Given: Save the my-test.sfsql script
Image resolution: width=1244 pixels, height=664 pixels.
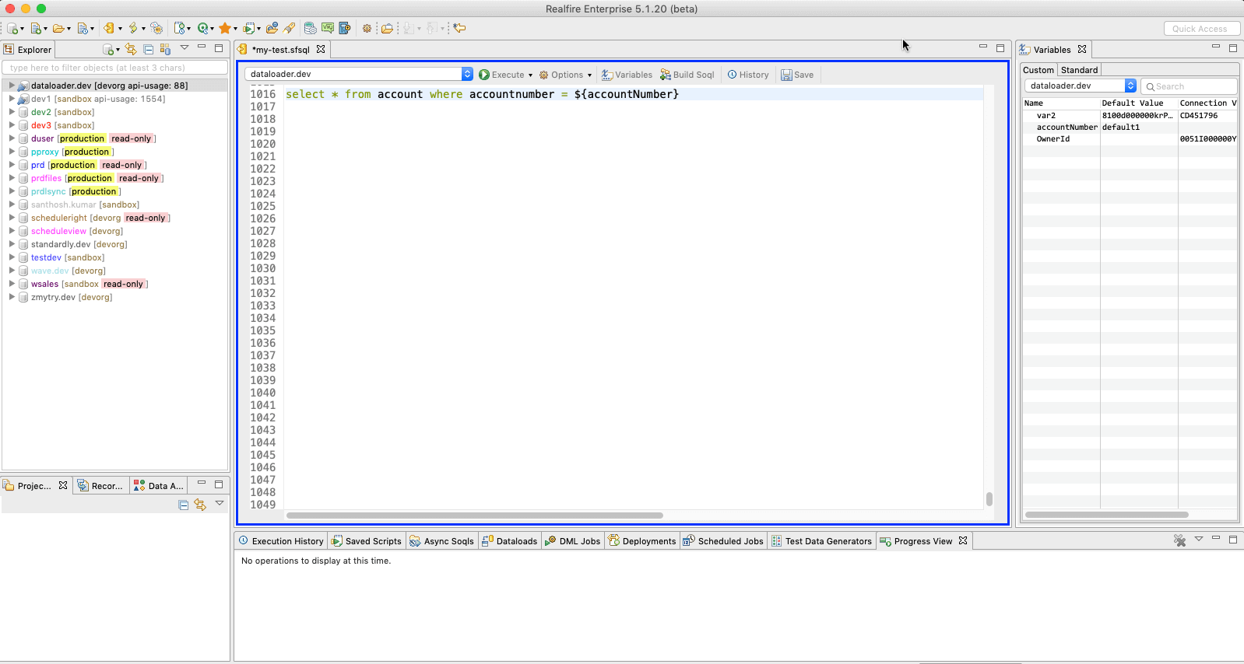Looking at the screenshot, I should (x=797, y=75).
